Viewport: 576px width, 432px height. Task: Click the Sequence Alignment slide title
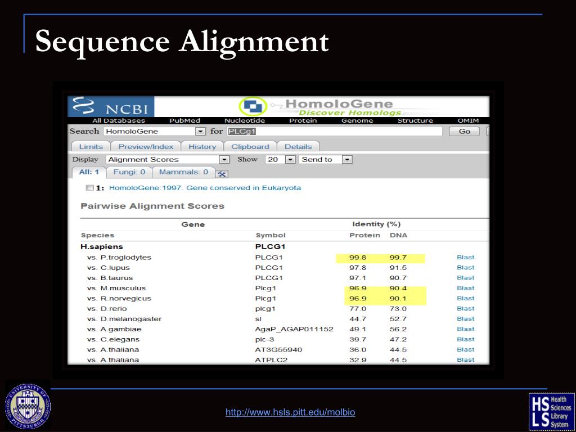pyautogui.click(x=182, y=42)
